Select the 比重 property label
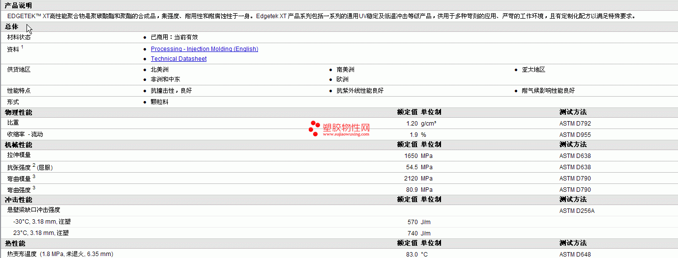This screenshot has width=678, height=258. tap(13, 123)
